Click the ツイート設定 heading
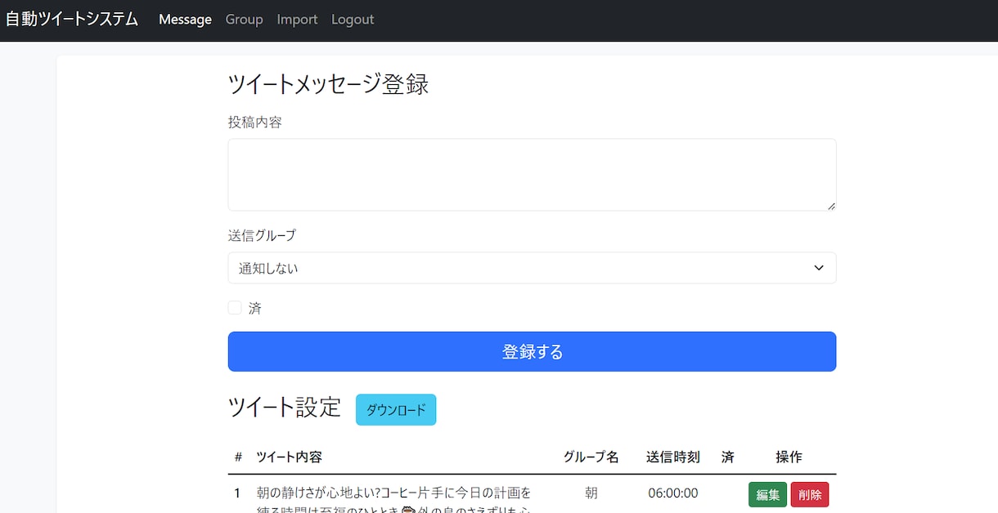998x513 pixels. coord(284,407)
